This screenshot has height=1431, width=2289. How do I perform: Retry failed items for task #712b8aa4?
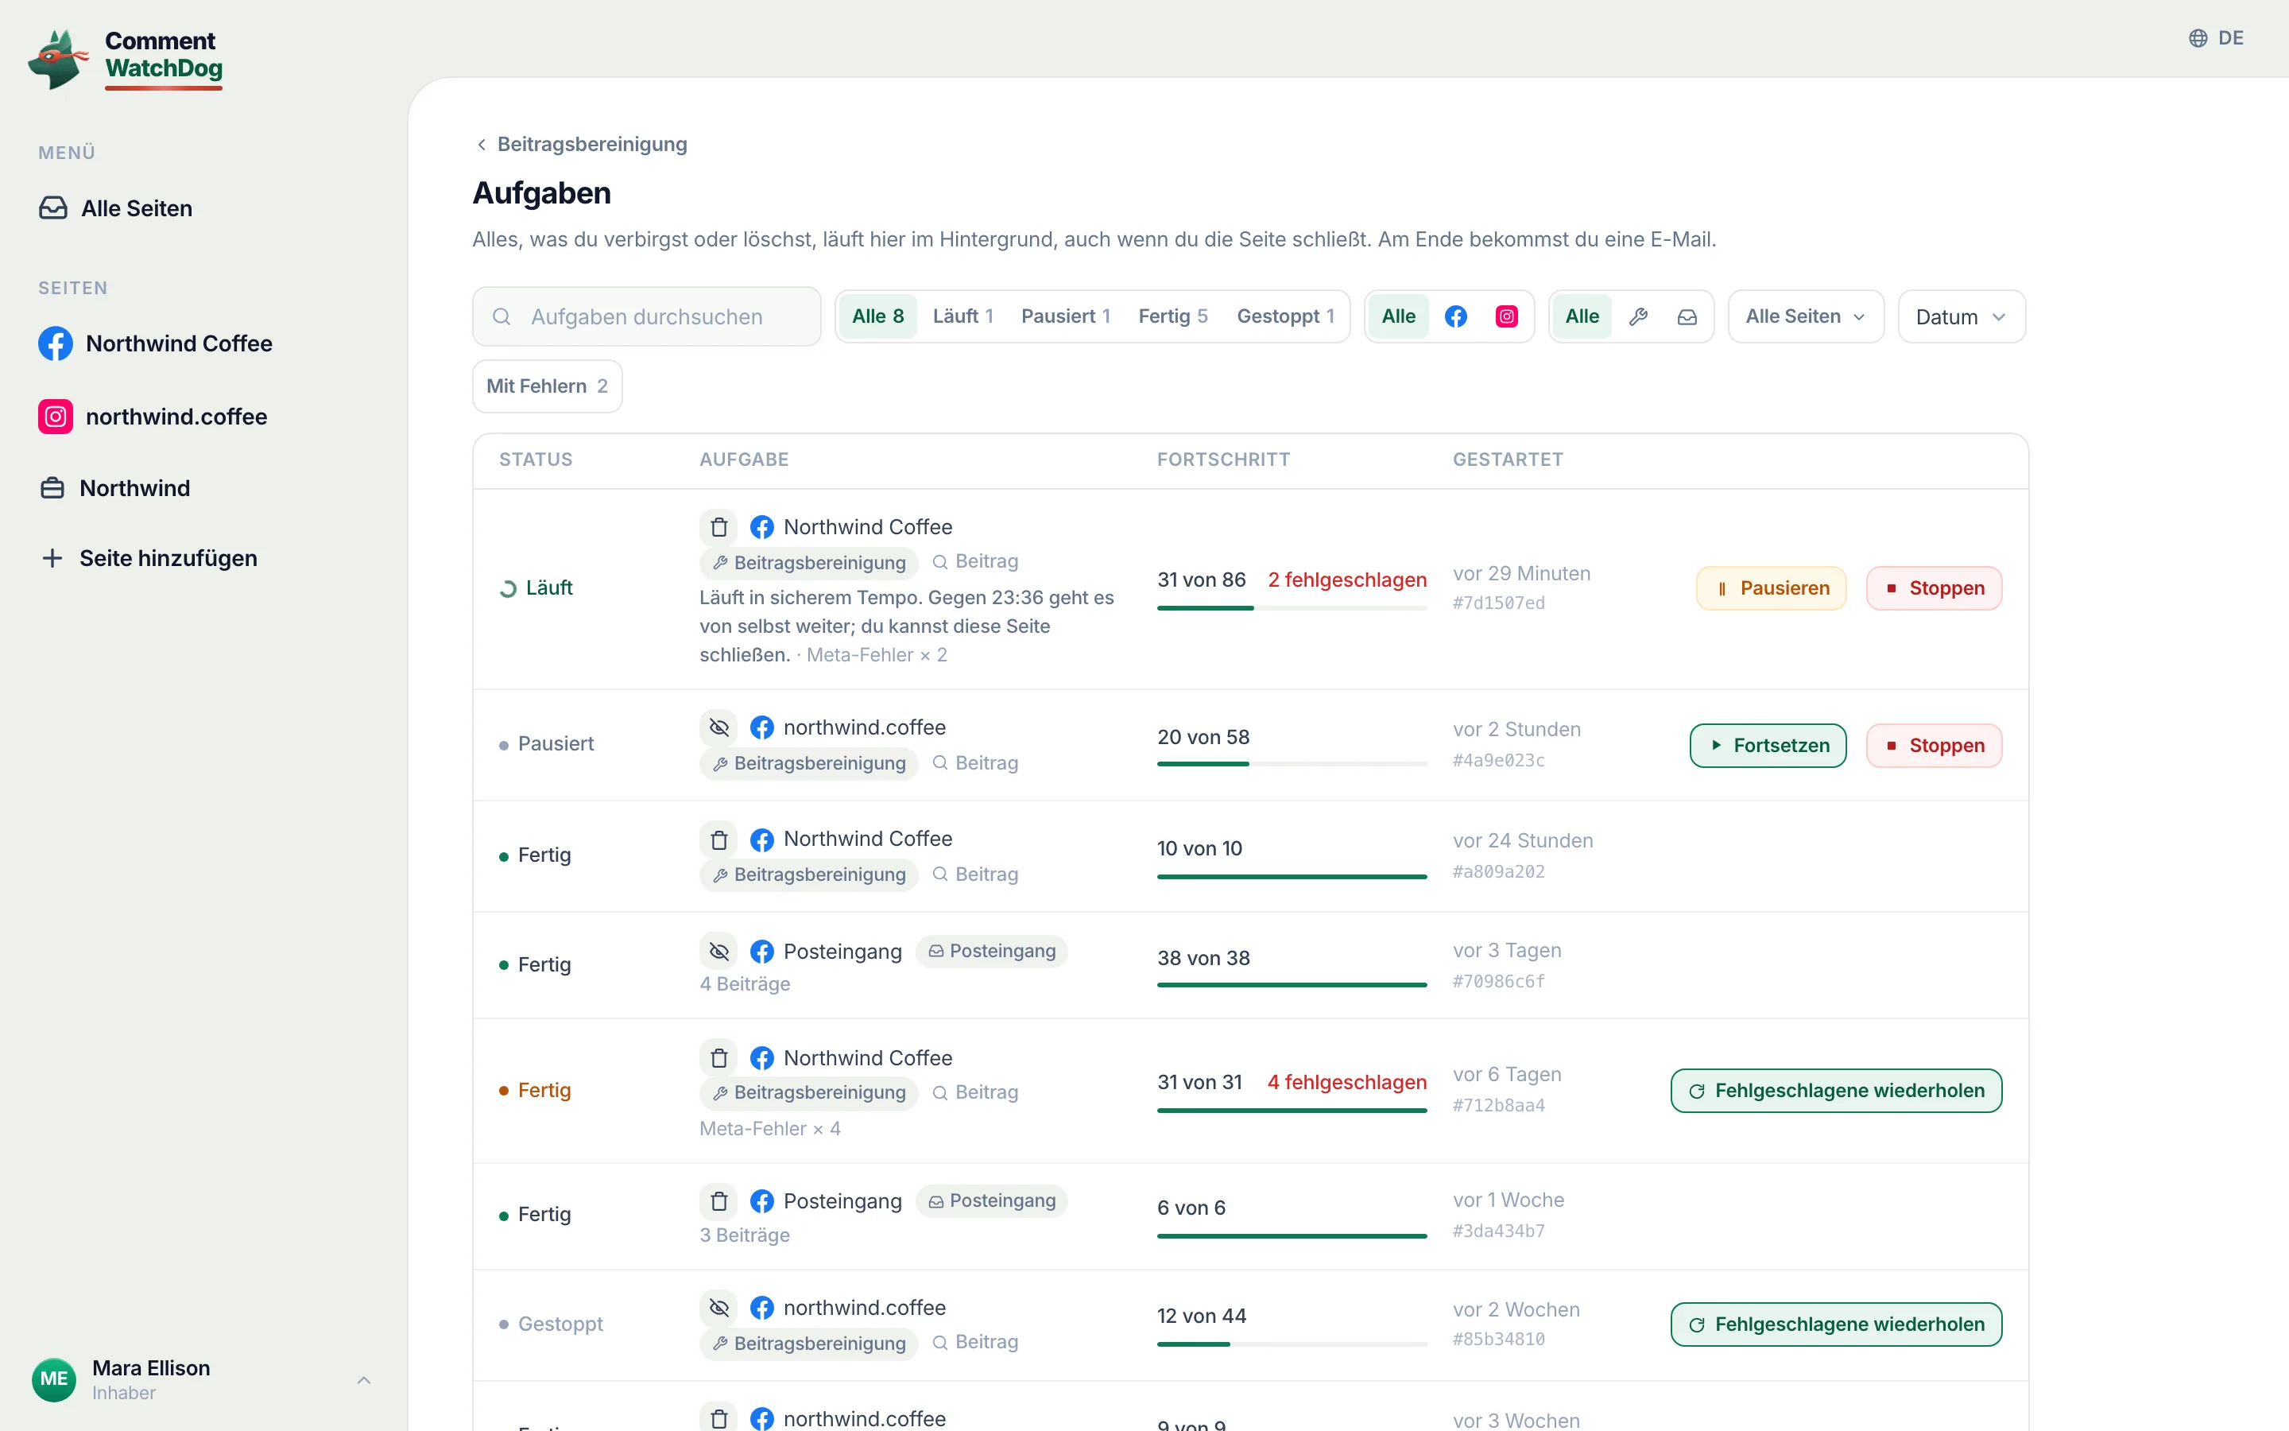click(1836, 1090)
